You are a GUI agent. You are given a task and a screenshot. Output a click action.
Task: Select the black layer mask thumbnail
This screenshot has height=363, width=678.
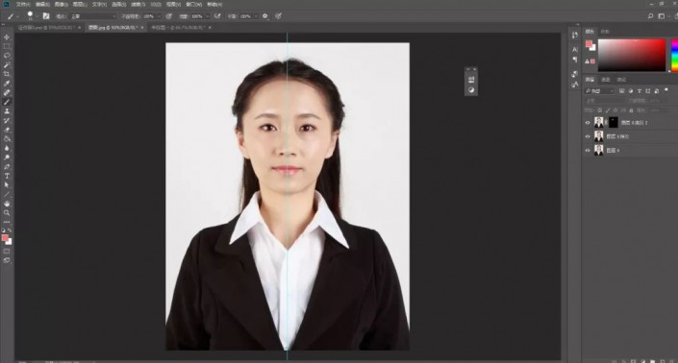(x=614, y=123)
